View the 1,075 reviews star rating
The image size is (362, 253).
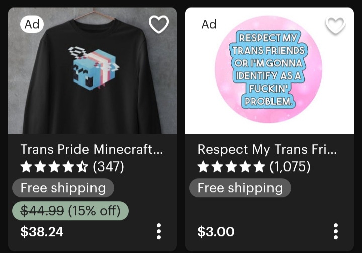231,167
